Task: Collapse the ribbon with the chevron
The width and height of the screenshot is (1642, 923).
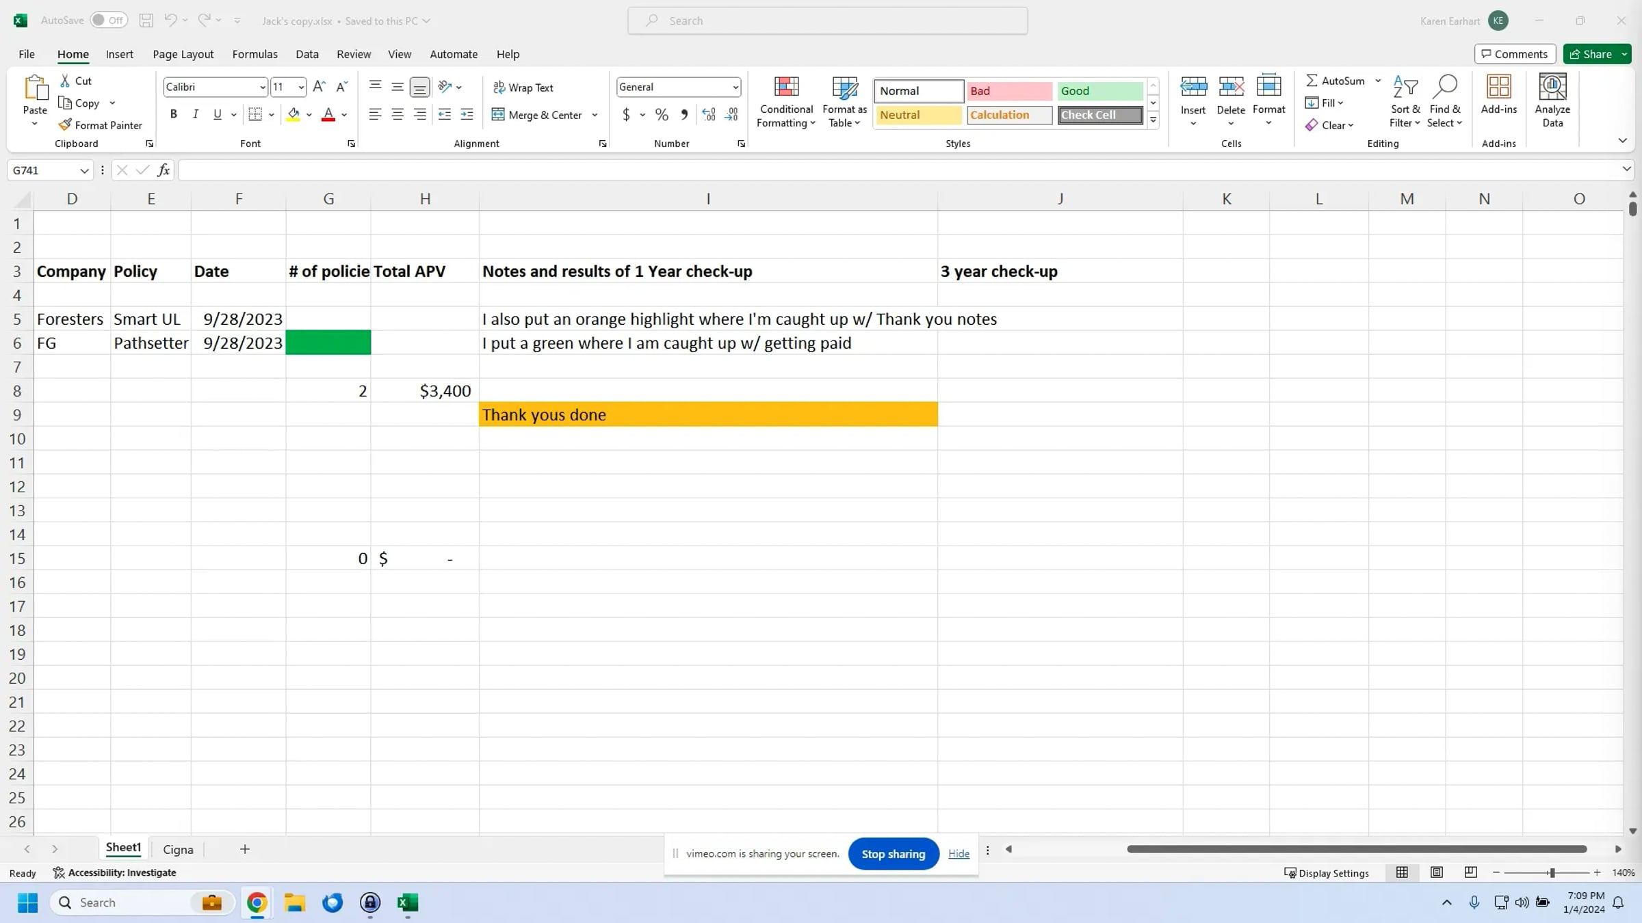Action: click(1622, 141)
